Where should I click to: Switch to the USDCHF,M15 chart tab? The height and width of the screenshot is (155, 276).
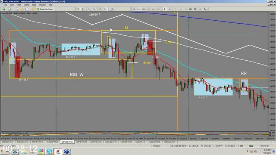(126, 142)
